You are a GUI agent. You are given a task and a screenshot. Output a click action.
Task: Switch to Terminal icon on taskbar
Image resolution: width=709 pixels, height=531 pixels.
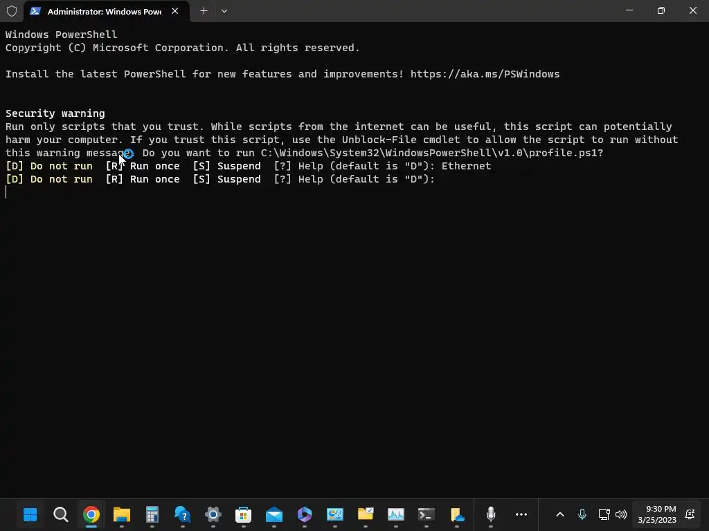427,514
